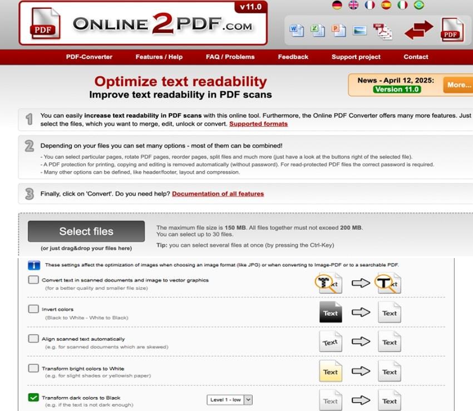Click 'Improve text readability in PDF scans' subtitle
Image resolution: width=473 pixels, height=411 pixels.
click(x=180, y=95)
